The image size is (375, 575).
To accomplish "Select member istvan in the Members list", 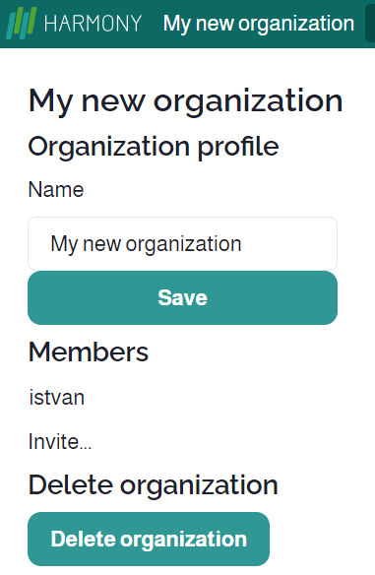I will (x=57, y=398).
